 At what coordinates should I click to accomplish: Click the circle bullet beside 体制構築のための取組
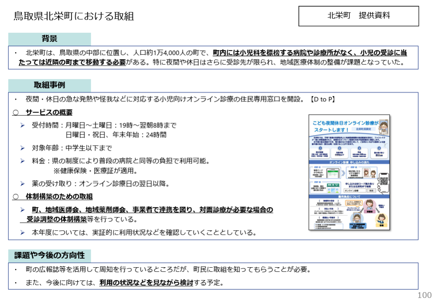(16, 197)
